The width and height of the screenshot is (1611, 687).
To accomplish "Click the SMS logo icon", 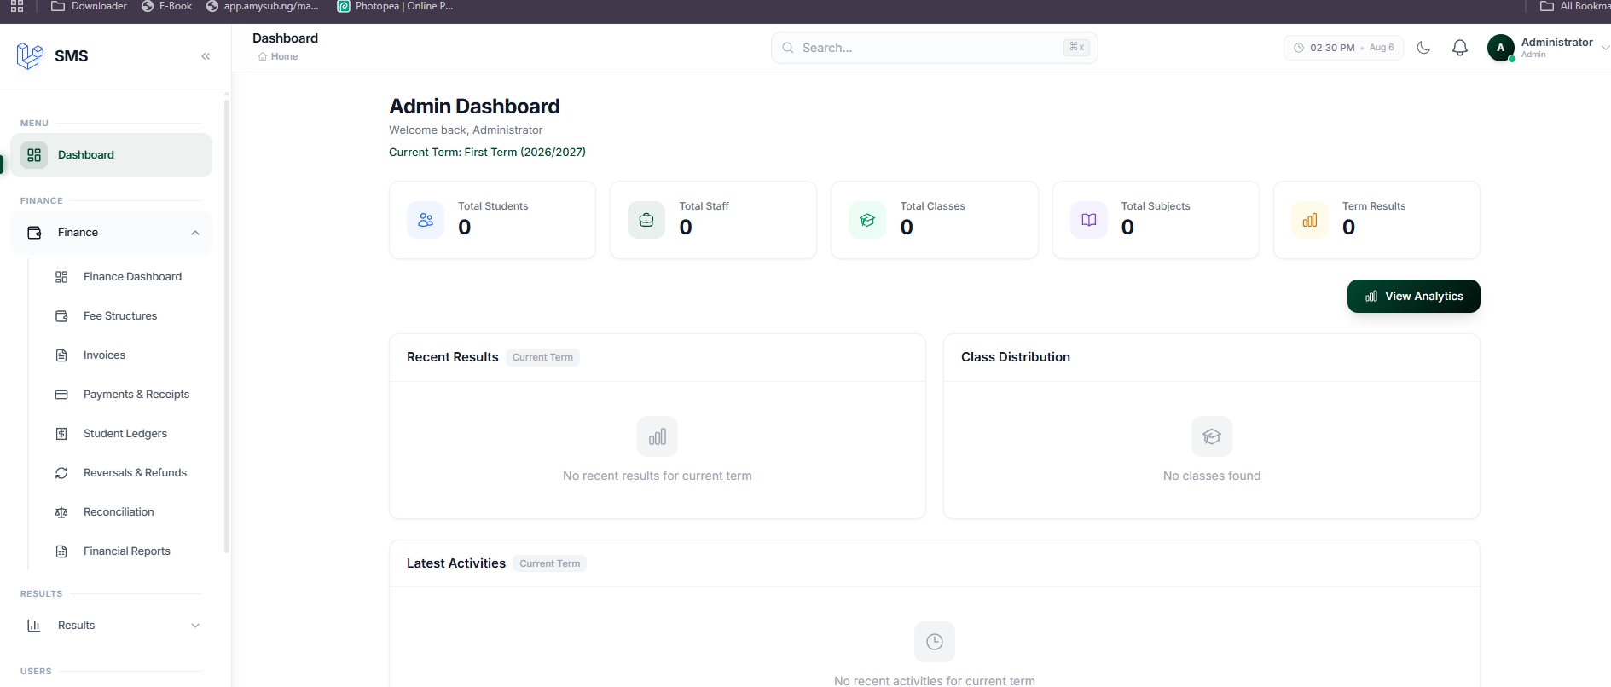I will tap(30, 56).
